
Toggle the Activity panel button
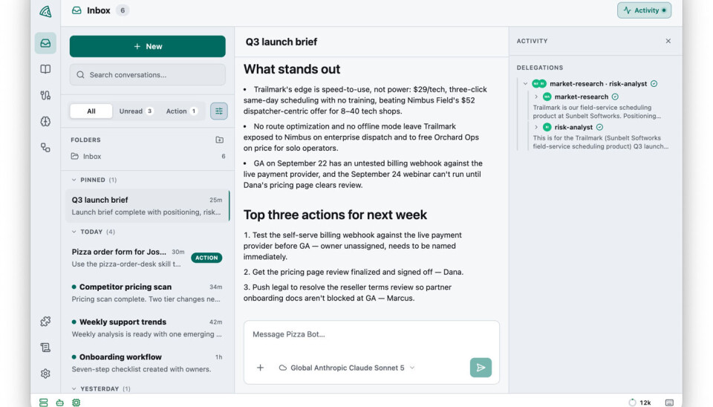click(x=644, y=10)
